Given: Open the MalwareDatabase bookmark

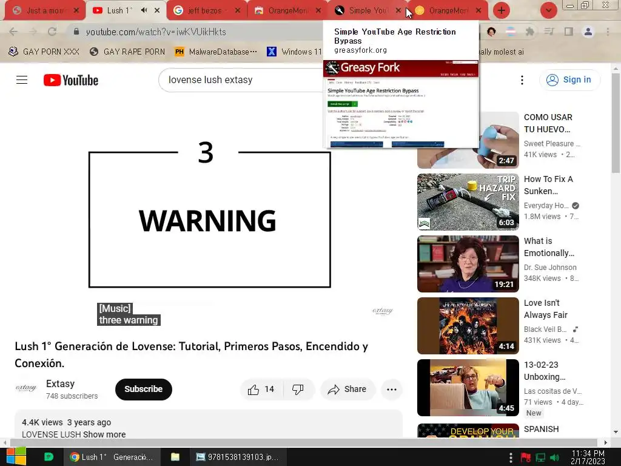Looking at the screenshot, I should pyautogui.click(x=217, y=52).
